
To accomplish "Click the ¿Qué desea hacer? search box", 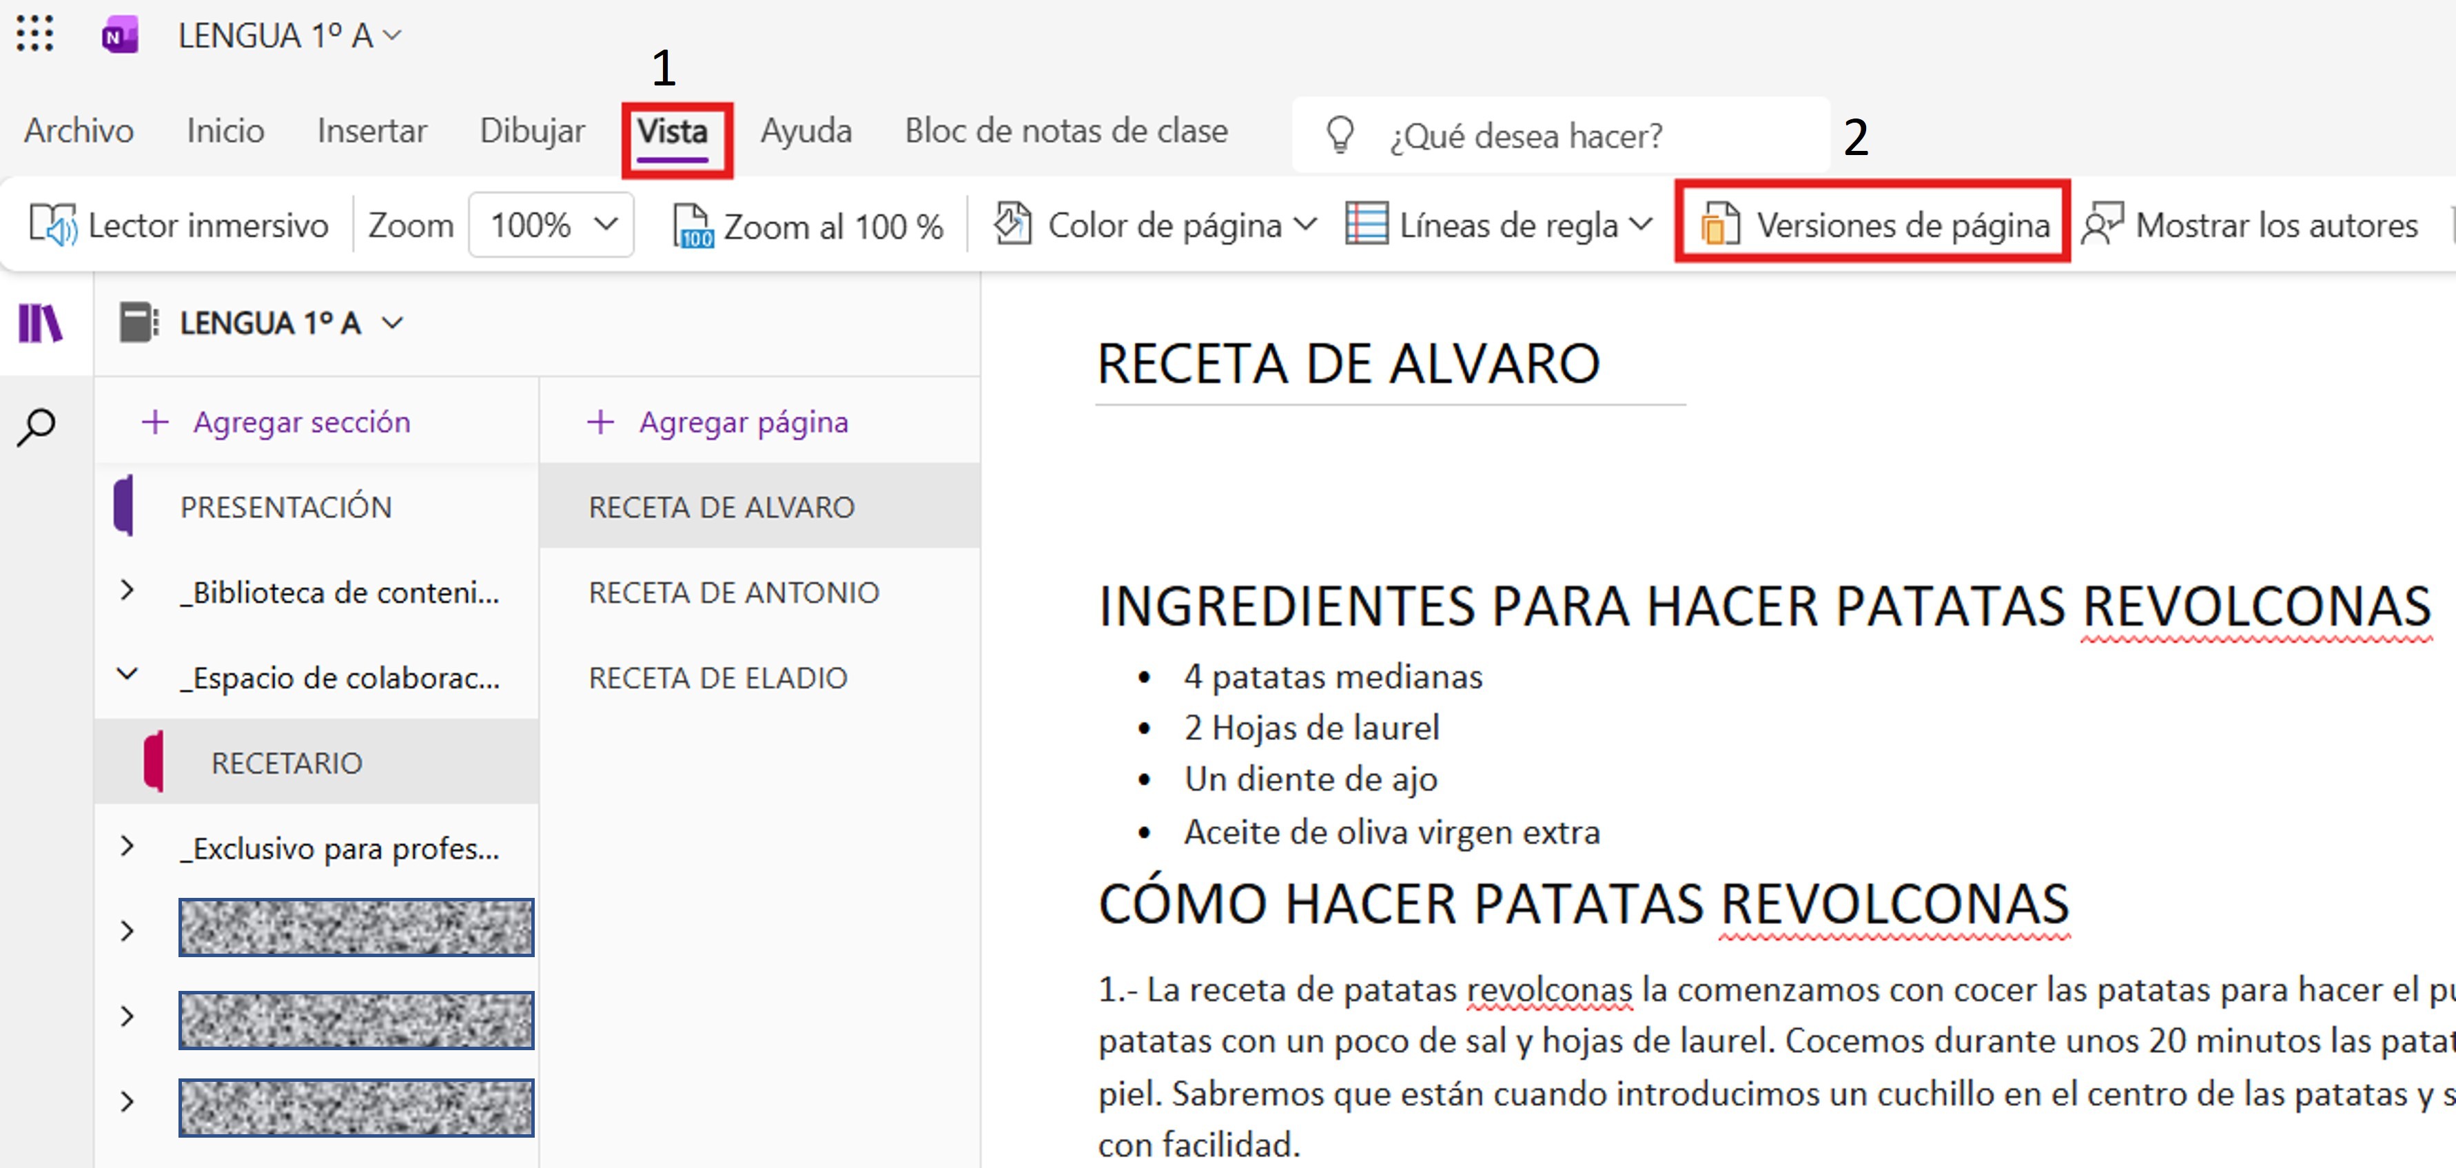I will 1561,135.
